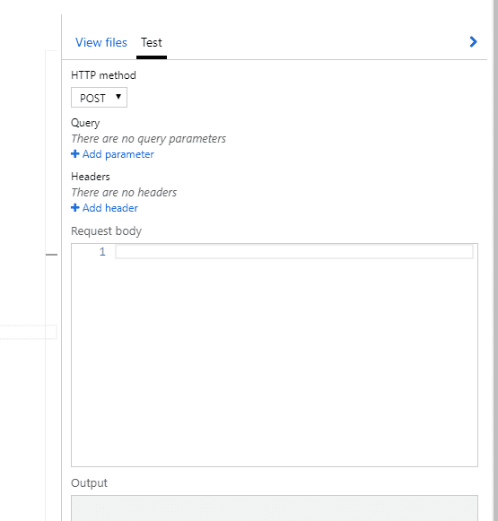
Task: Click the 'There are no headers' text
Action: click(x=124, y=193)
